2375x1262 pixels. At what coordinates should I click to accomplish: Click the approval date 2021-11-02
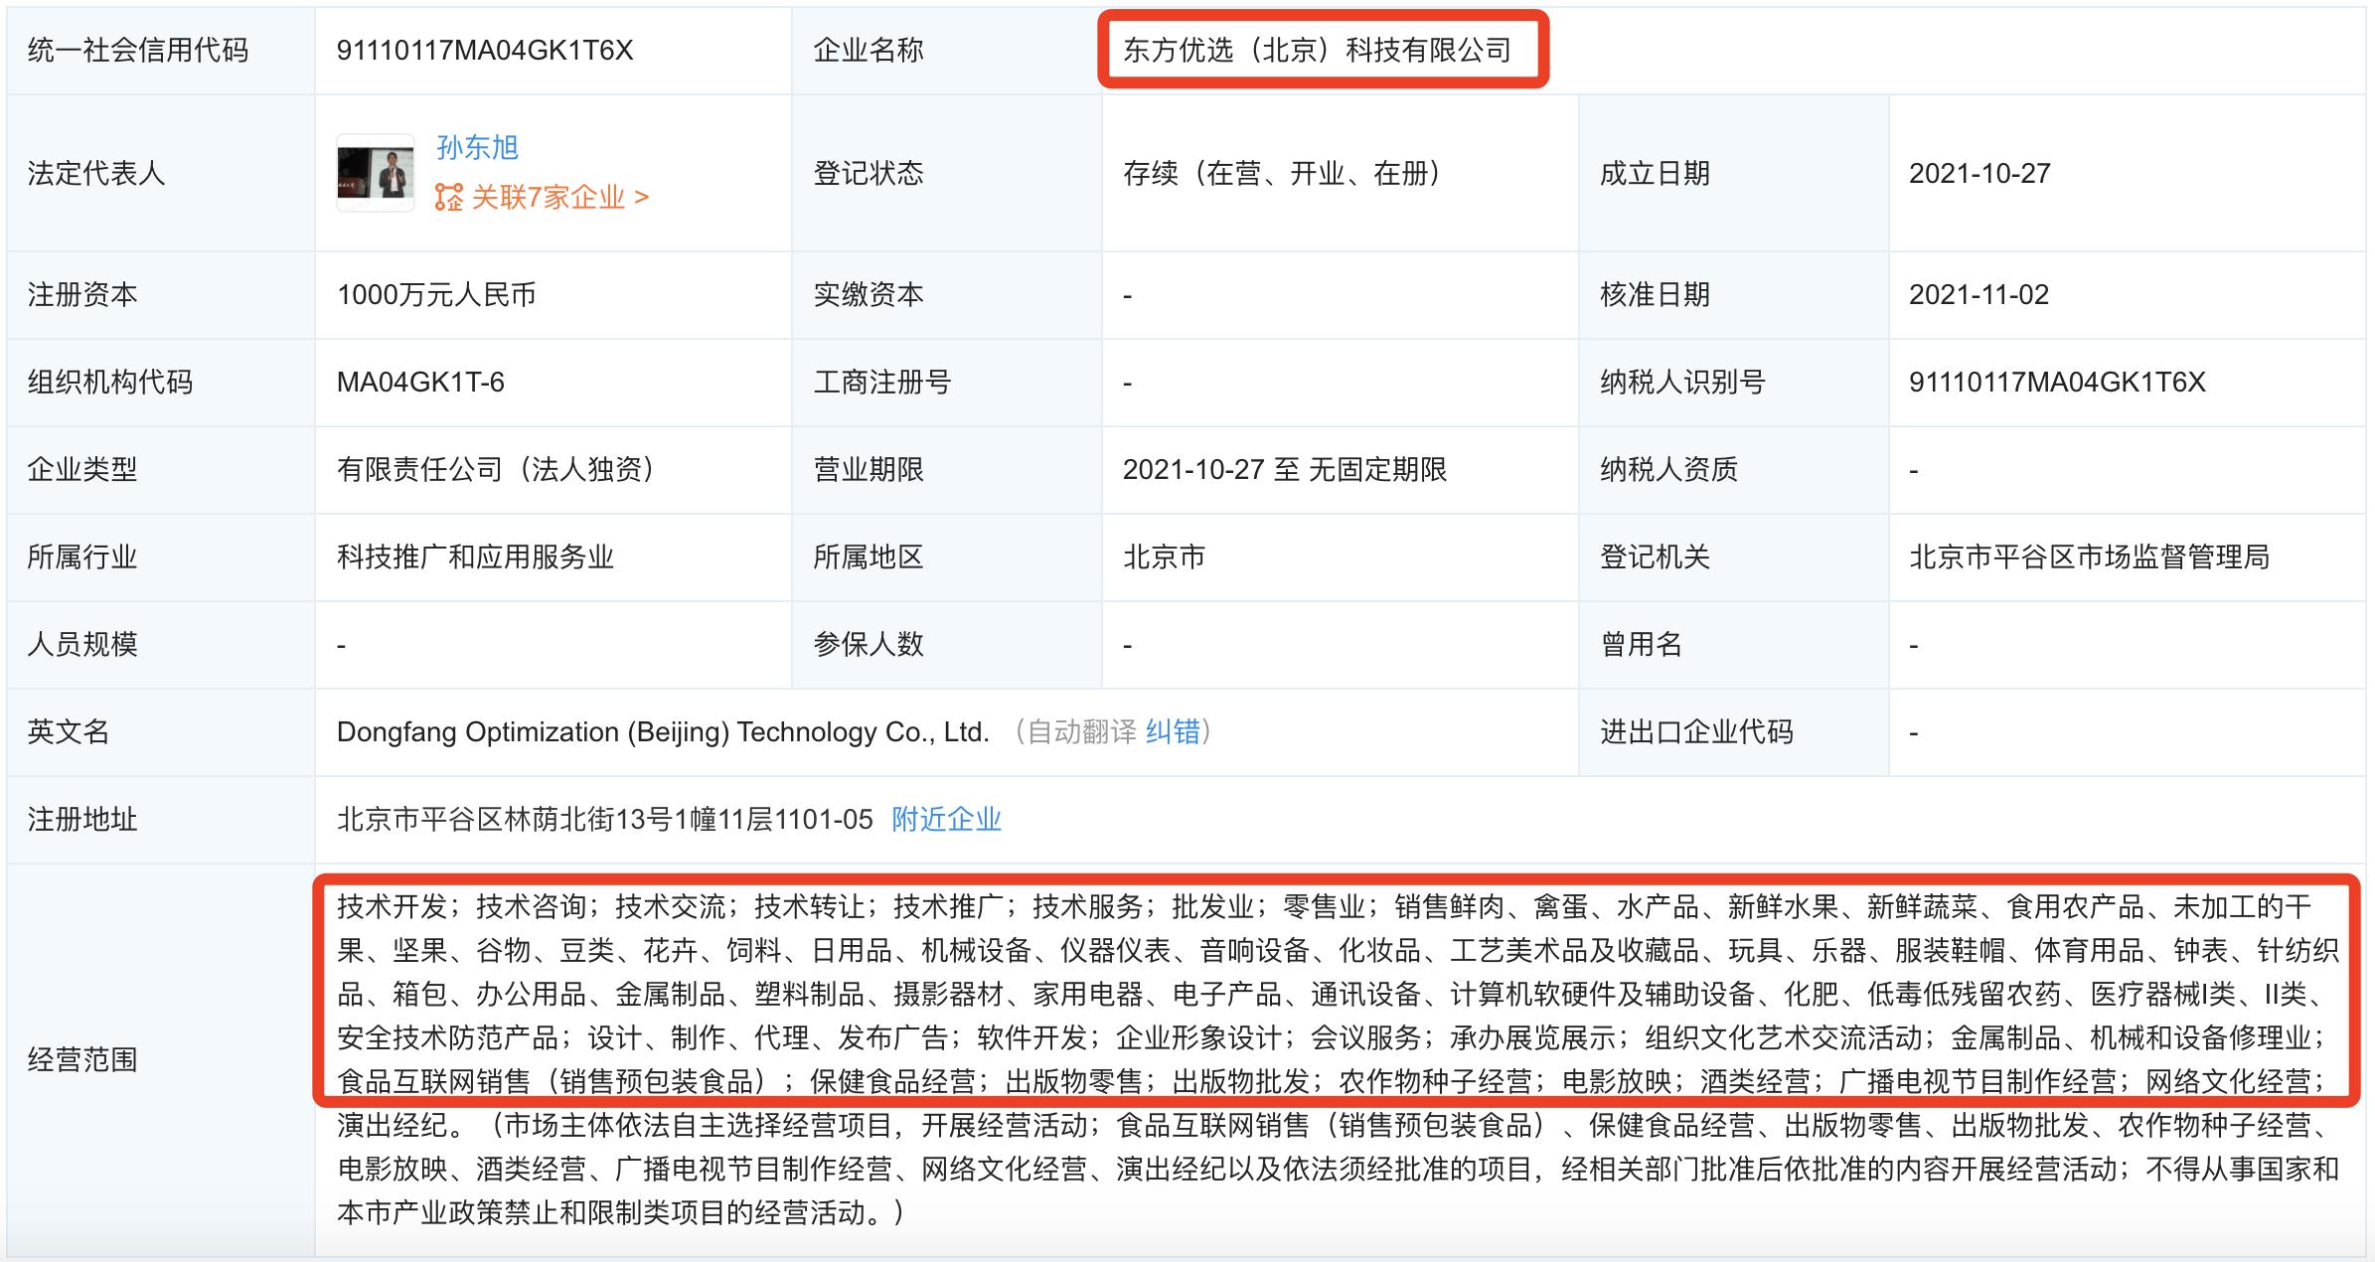1979,295
